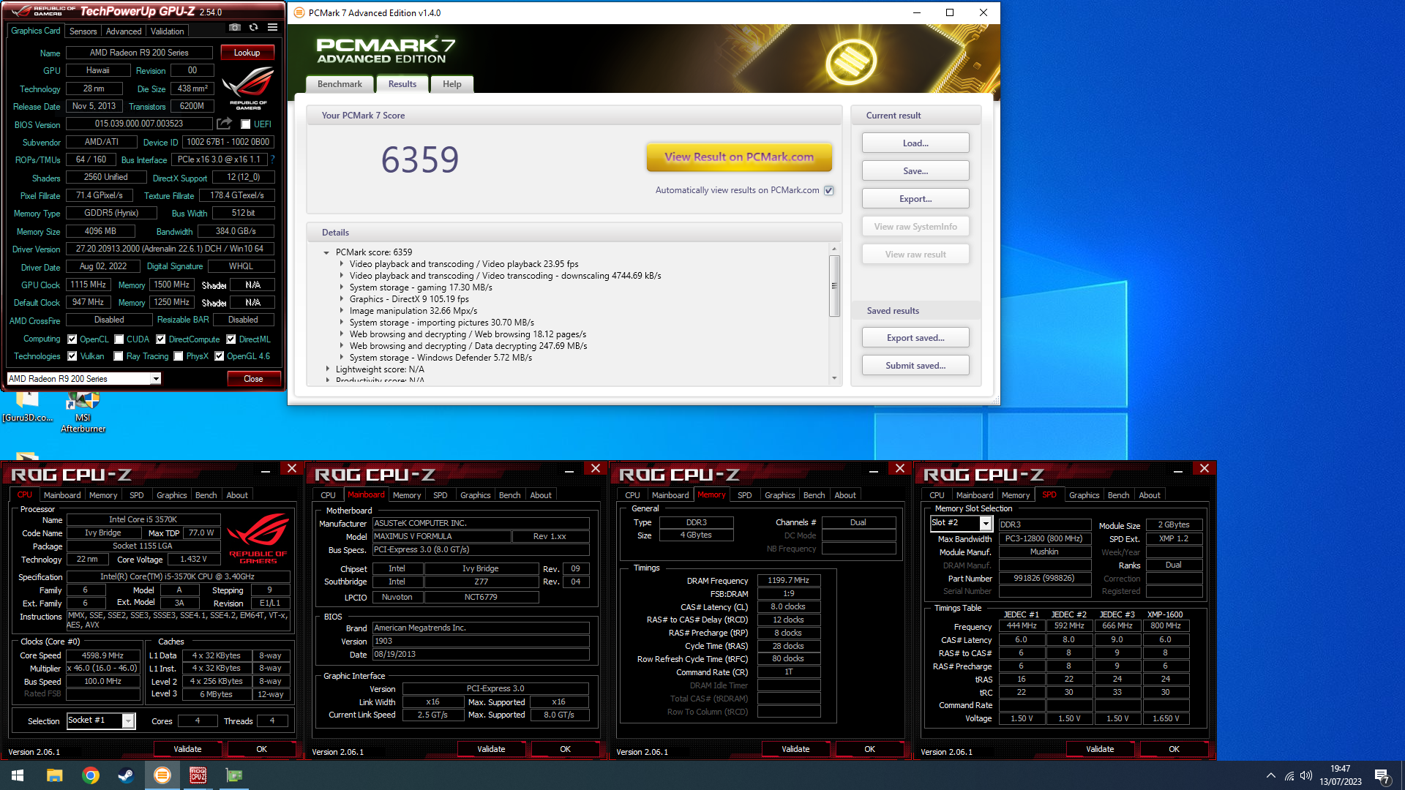Toggle Ray Tracing checkbox
Screen dimensions: 1405x790
coord(119,356)
